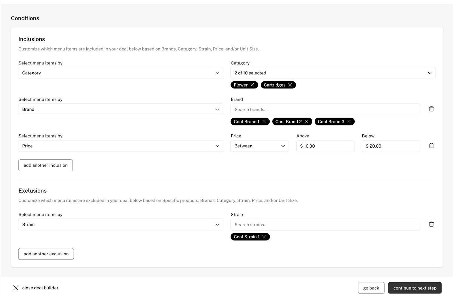This screenshot has height=296, width=453.
Task: Focus the Search brands input field
Action: point(325,109)
